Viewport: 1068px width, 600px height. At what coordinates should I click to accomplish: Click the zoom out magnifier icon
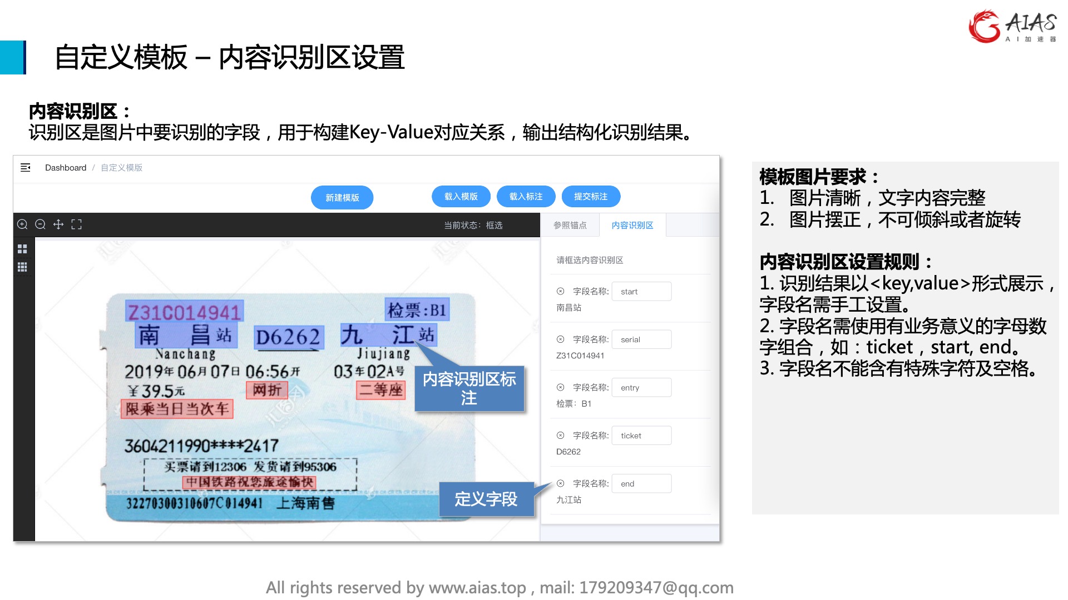tap(40, 224)
